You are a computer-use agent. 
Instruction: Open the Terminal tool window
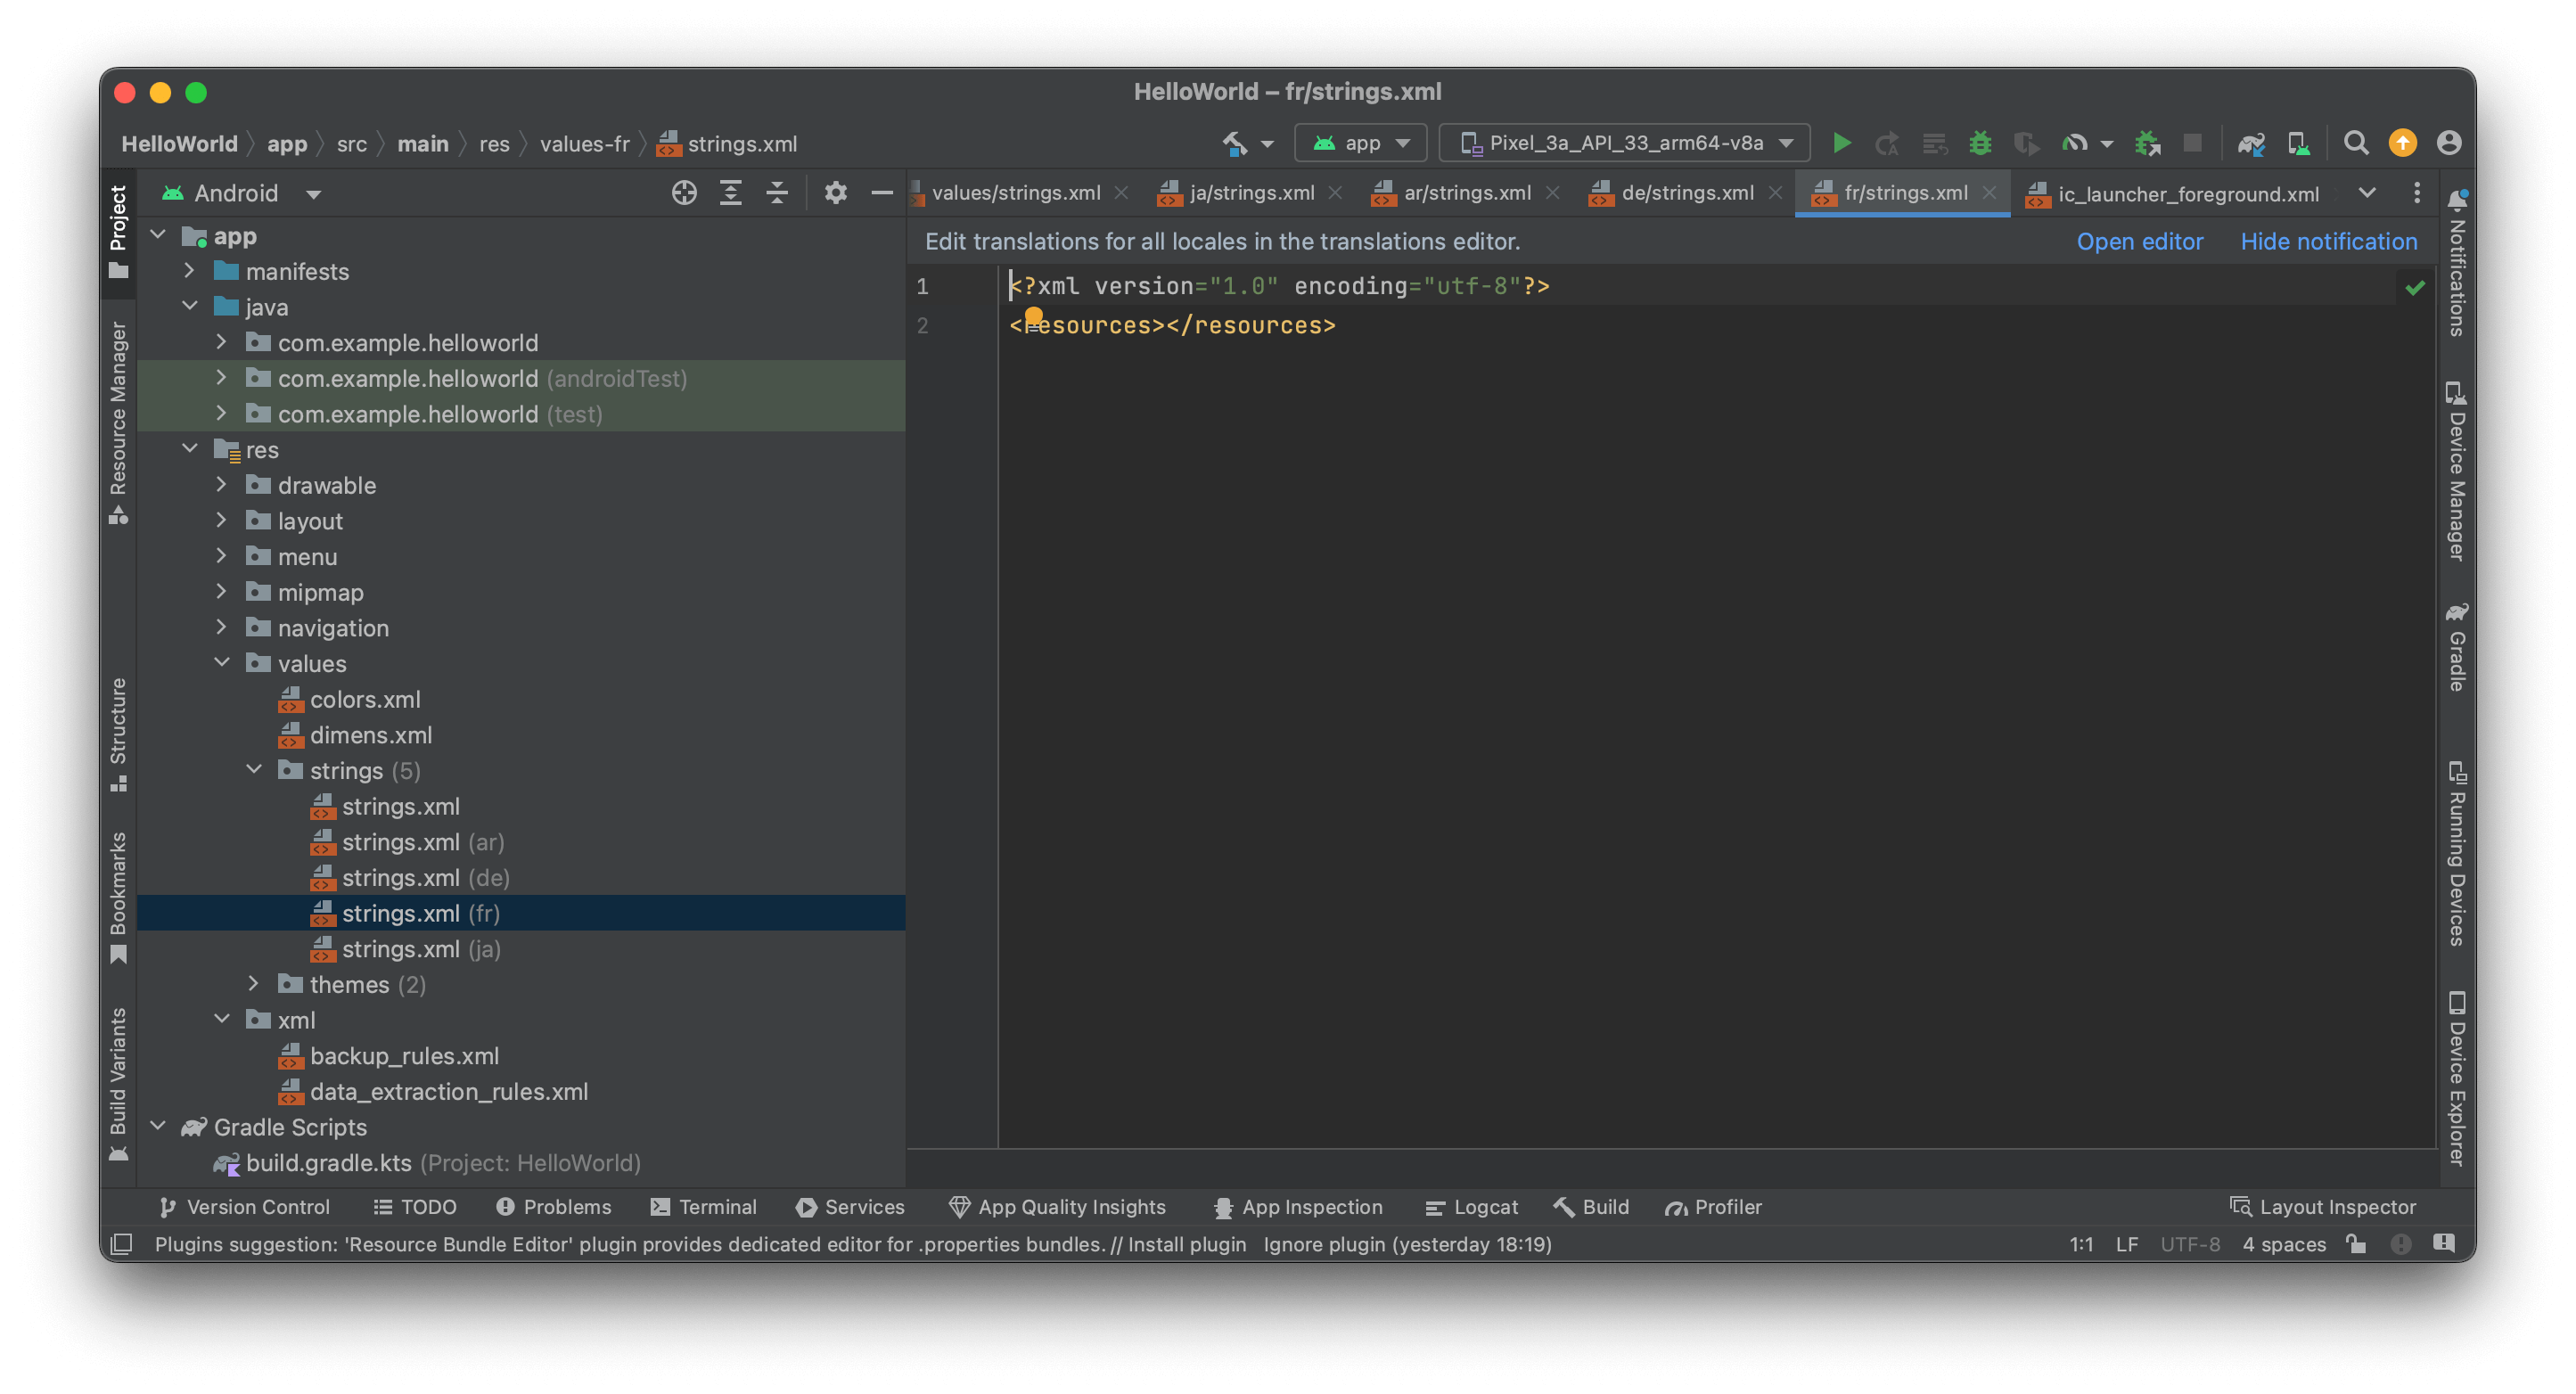(704, 1206)
